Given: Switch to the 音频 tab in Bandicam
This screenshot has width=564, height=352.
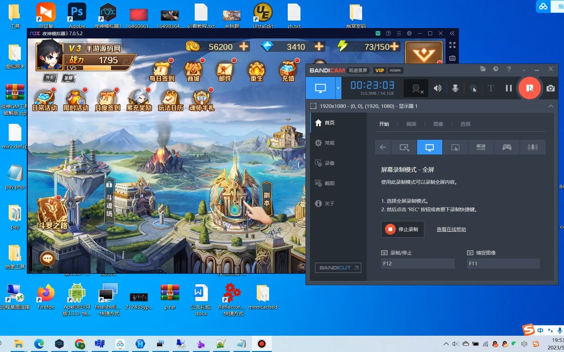Looking at the screenshot, I should [x=465, y=124].
